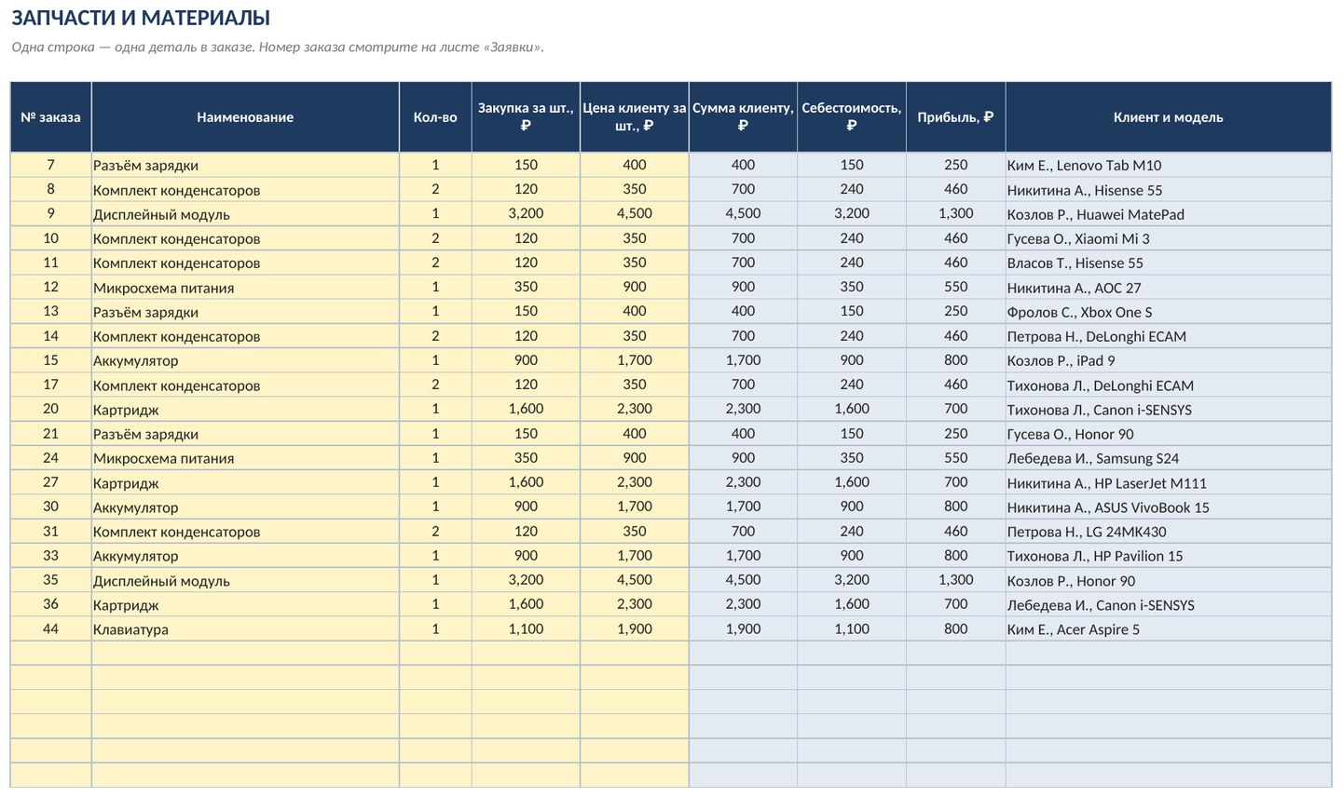Select the "Никитина А., AOC 27" cell
1342x797 pixels.
(x=1169, y=288)
